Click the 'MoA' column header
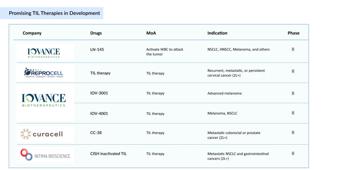This screenshot has height=170, width=351. tap(151, 33)
